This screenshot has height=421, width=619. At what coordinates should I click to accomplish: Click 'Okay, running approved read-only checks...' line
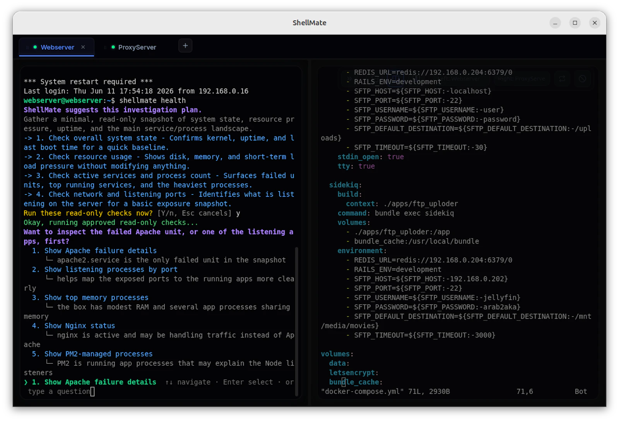(111, 223)
